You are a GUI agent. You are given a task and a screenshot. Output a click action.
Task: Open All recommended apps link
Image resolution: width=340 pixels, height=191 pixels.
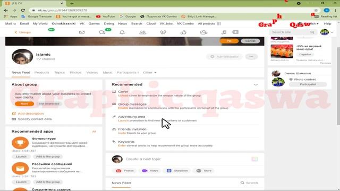click(94, 132)
